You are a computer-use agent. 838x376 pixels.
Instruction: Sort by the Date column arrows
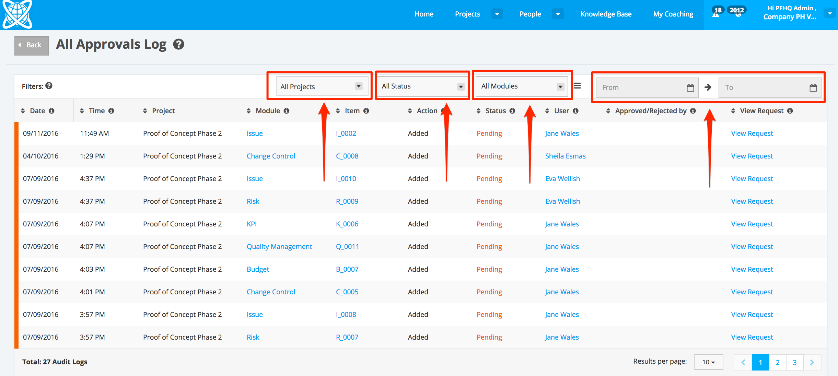click(23, 111)
